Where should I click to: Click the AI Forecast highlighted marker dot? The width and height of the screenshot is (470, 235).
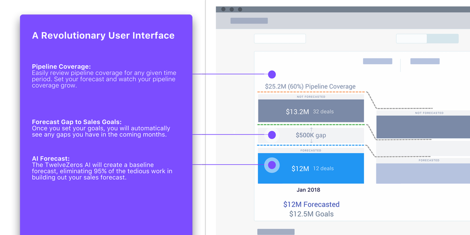tap(272, 165)
